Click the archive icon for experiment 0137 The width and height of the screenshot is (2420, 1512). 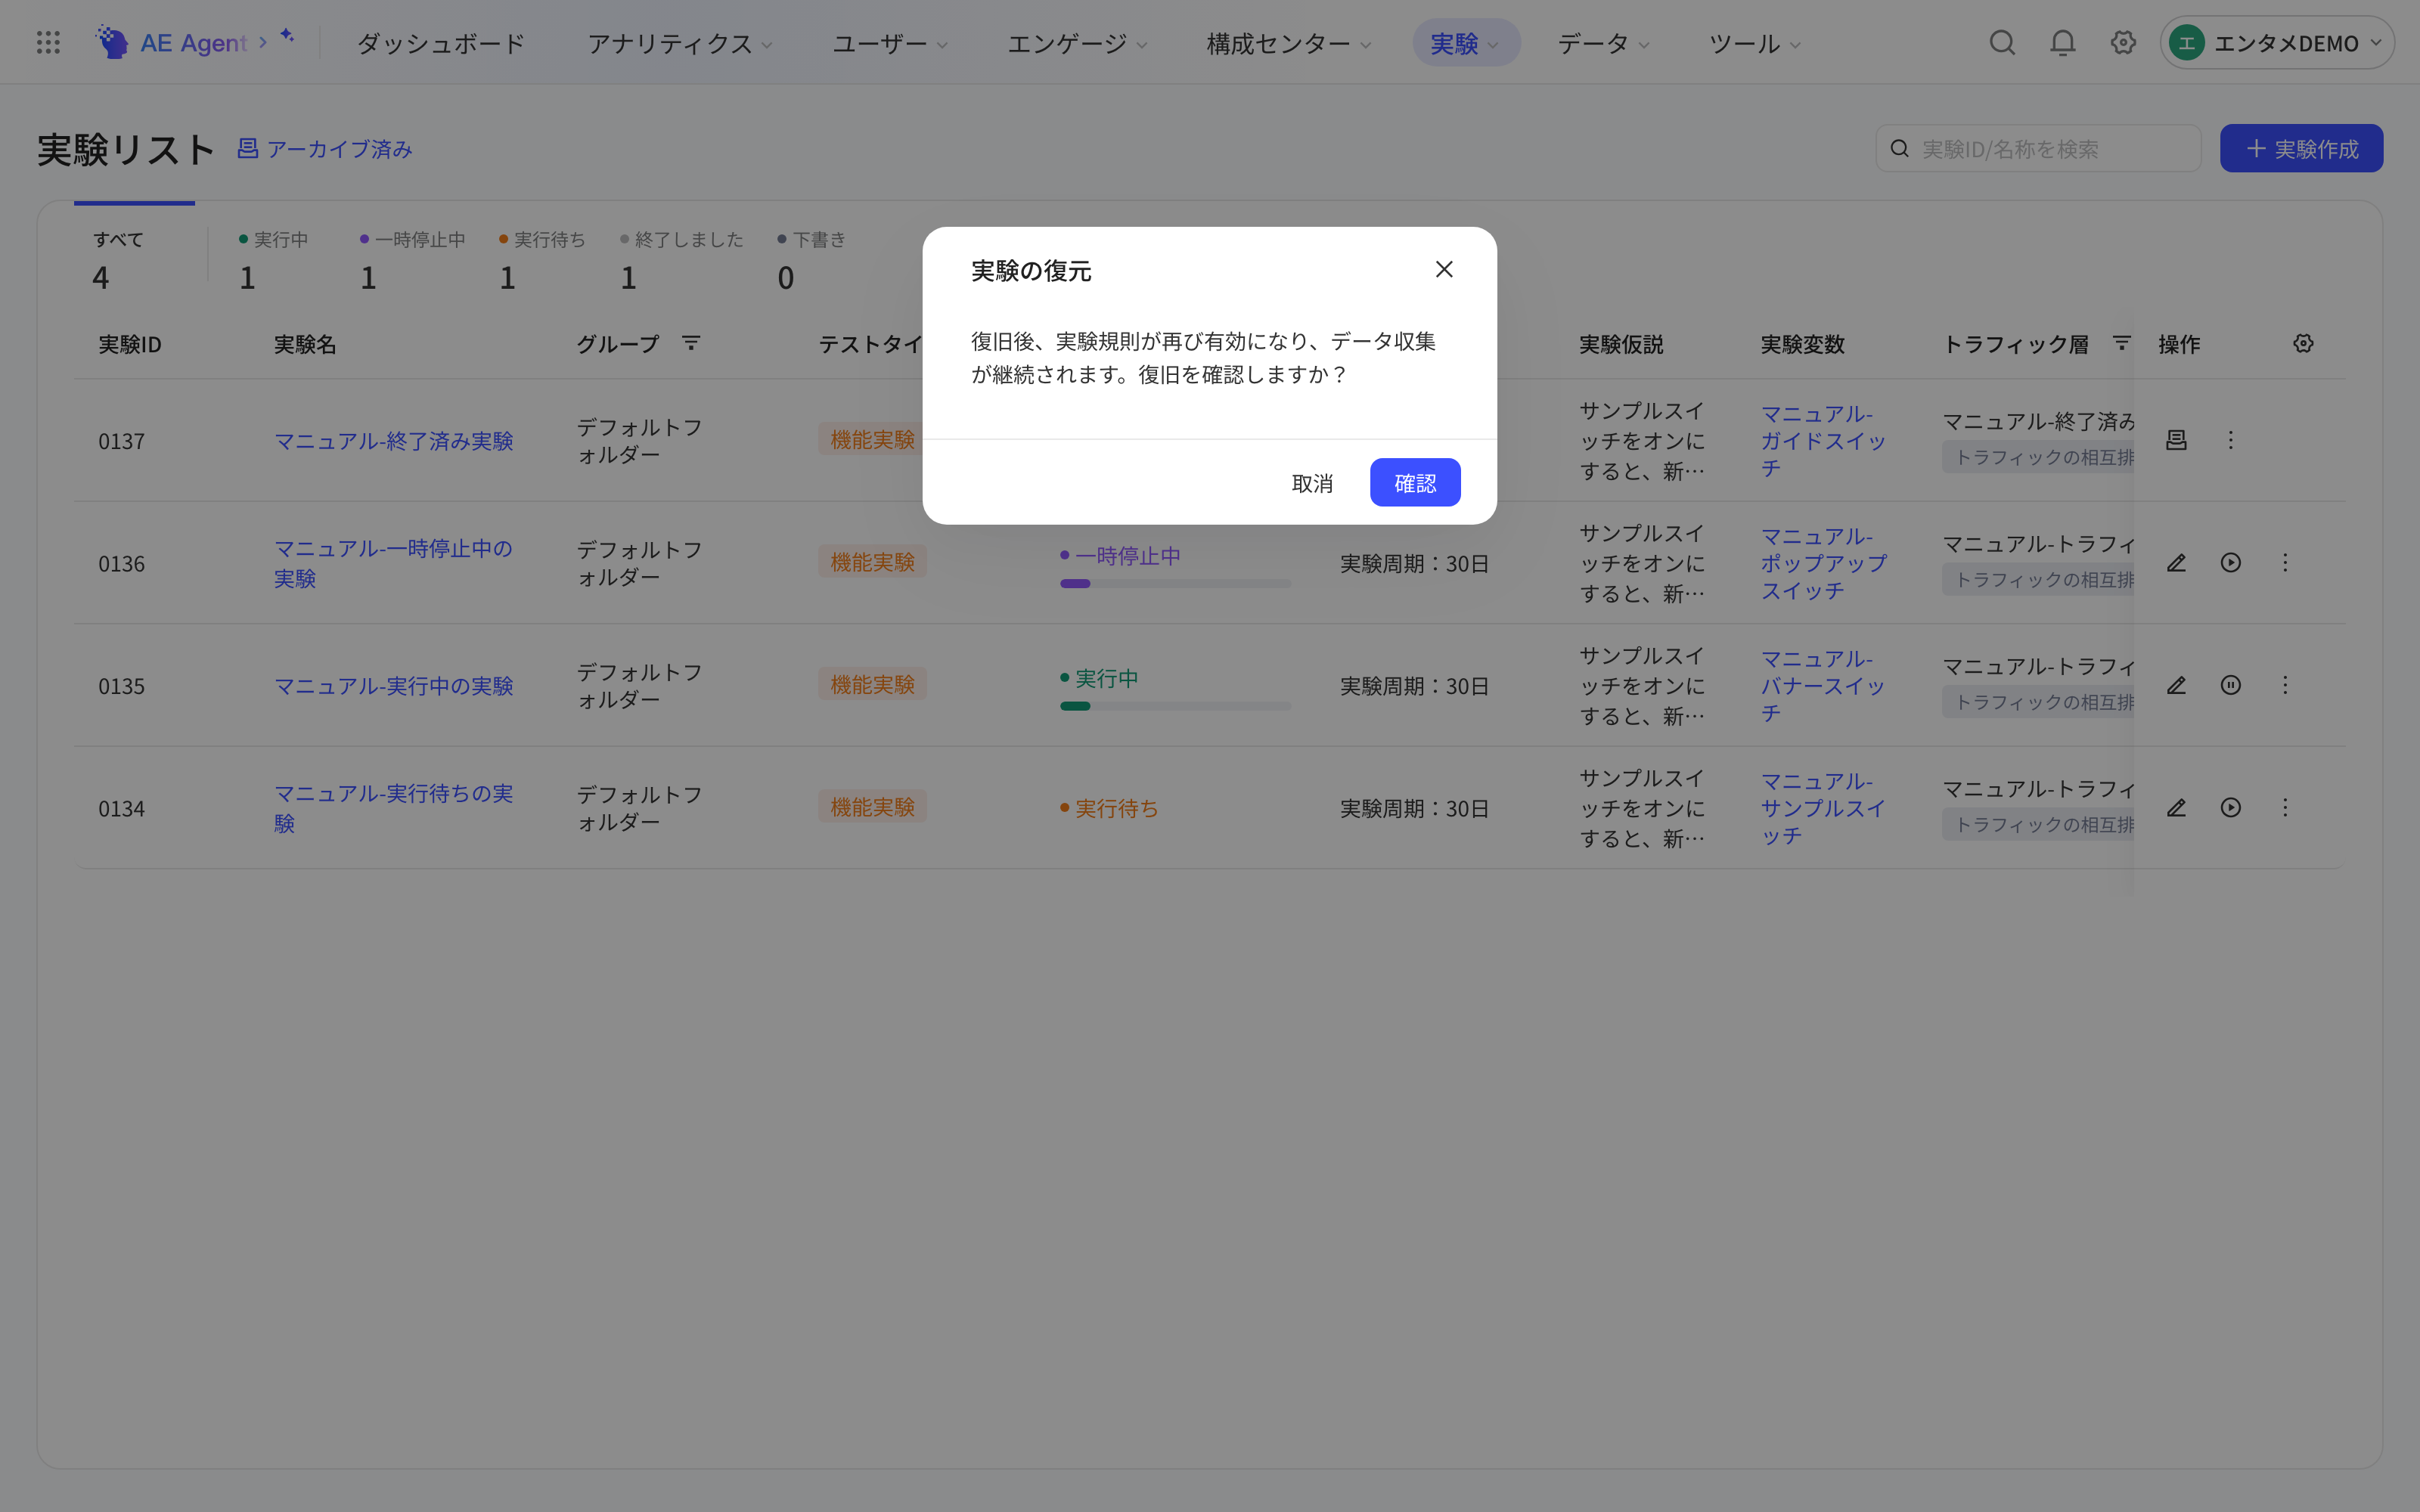(x=2176, y=440)
